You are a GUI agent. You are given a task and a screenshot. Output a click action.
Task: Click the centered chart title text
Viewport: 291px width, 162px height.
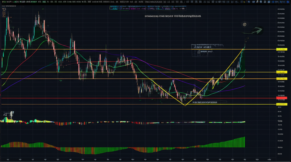[x=173, y=17]
